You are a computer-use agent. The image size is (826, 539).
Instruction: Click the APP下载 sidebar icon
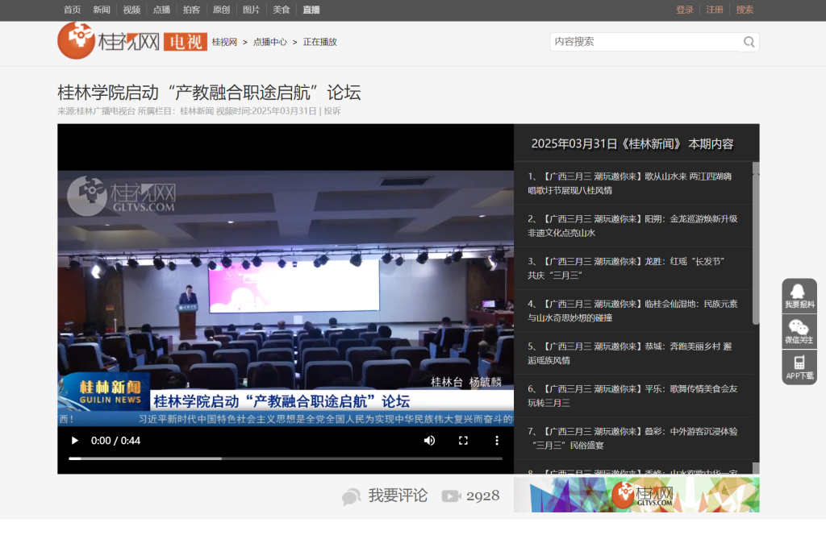pos(799,367)
